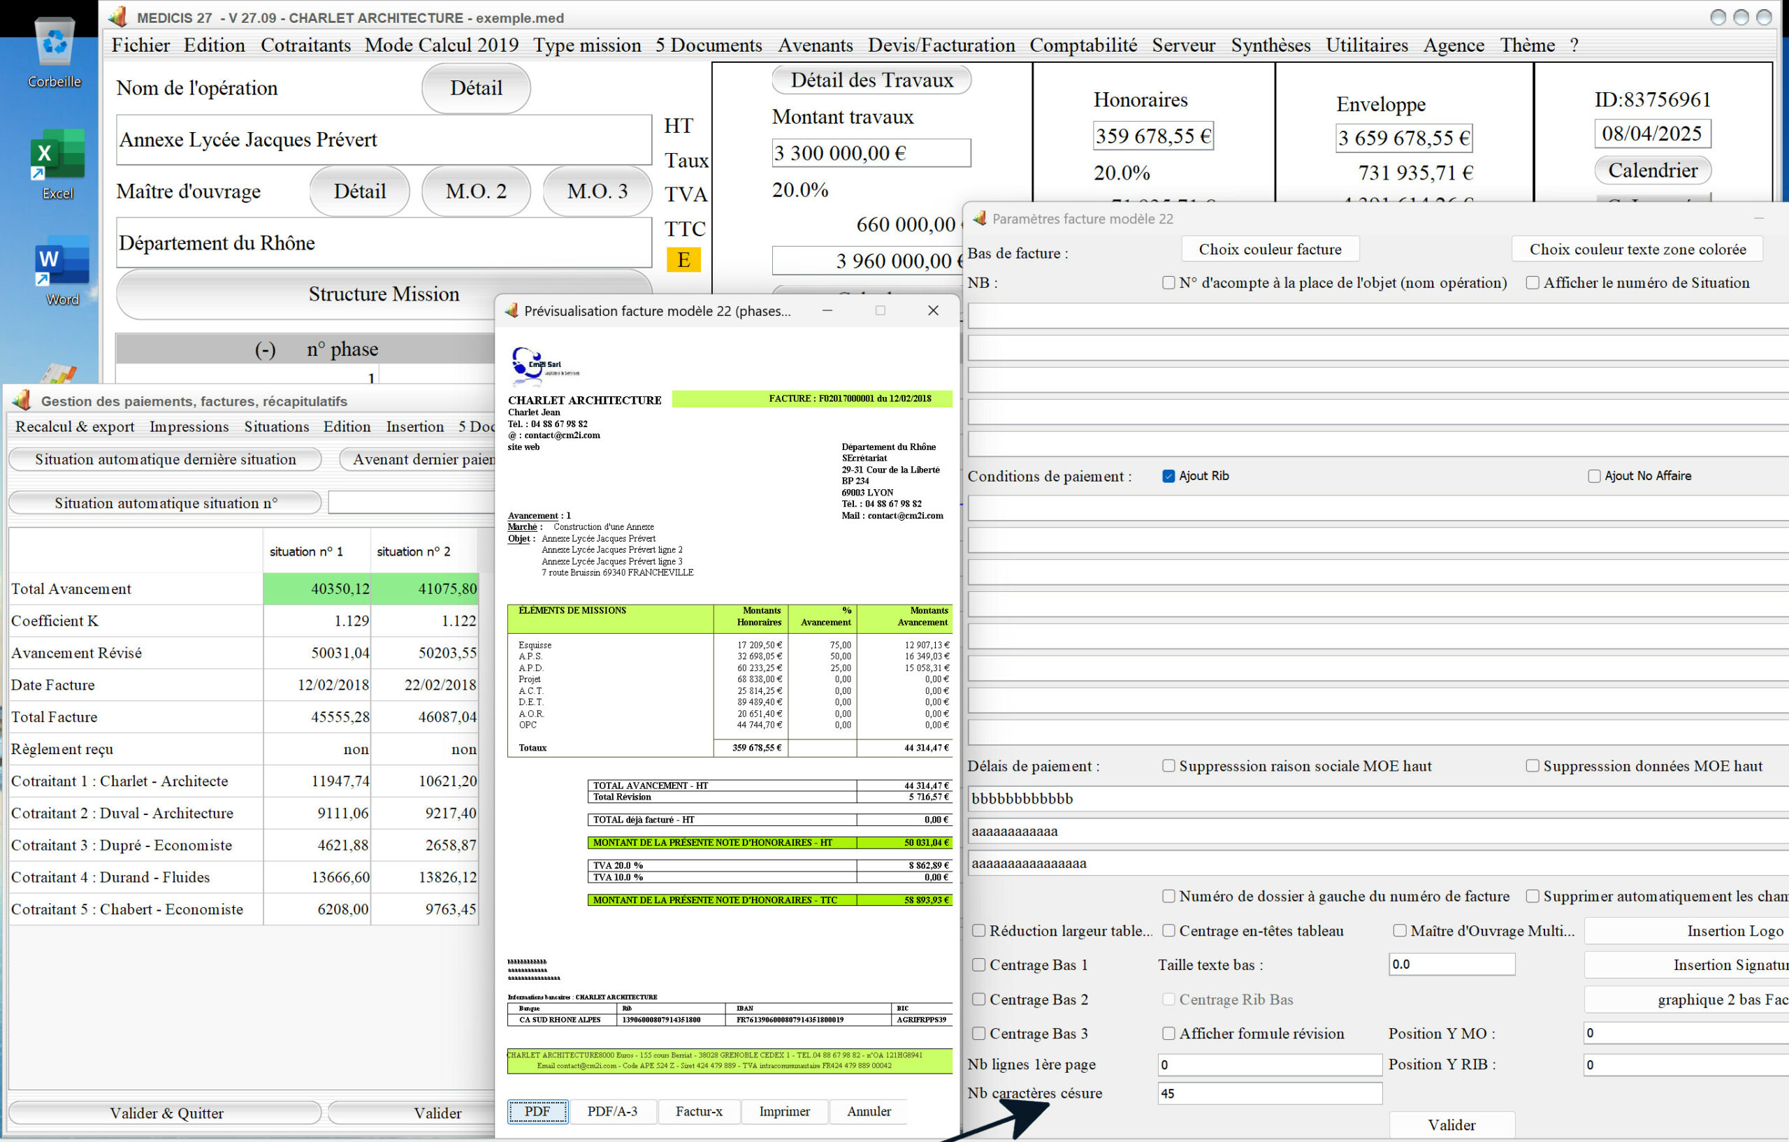
Task: Open Choix couleur facture picker
Action: (x=1270, y=249)
